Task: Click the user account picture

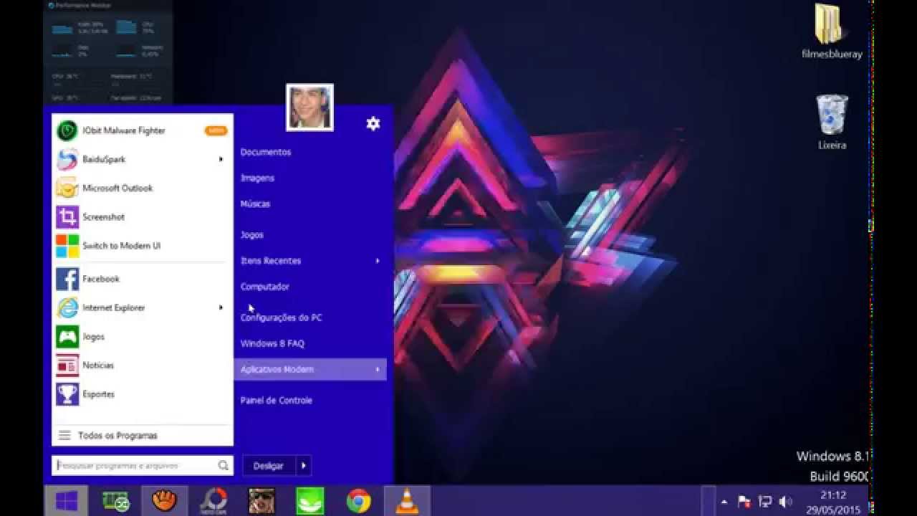Action: (x=309, y=107)
